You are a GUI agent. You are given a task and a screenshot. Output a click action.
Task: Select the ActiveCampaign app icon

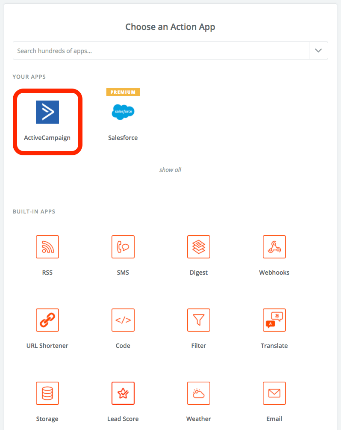pos(47,112)
